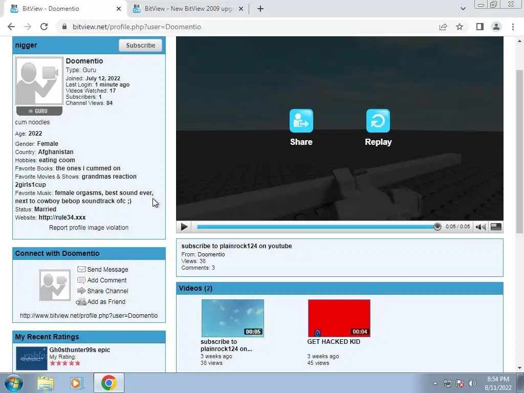Close the BitView - Doomentio tab
This screenshot has width=524, height=393.
(119, 9)
